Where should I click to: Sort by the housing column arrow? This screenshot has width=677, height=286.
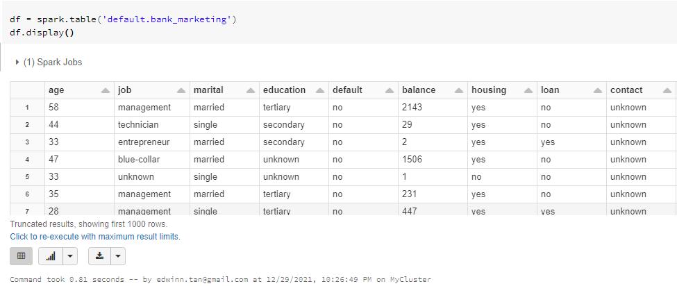pos(528,91)
